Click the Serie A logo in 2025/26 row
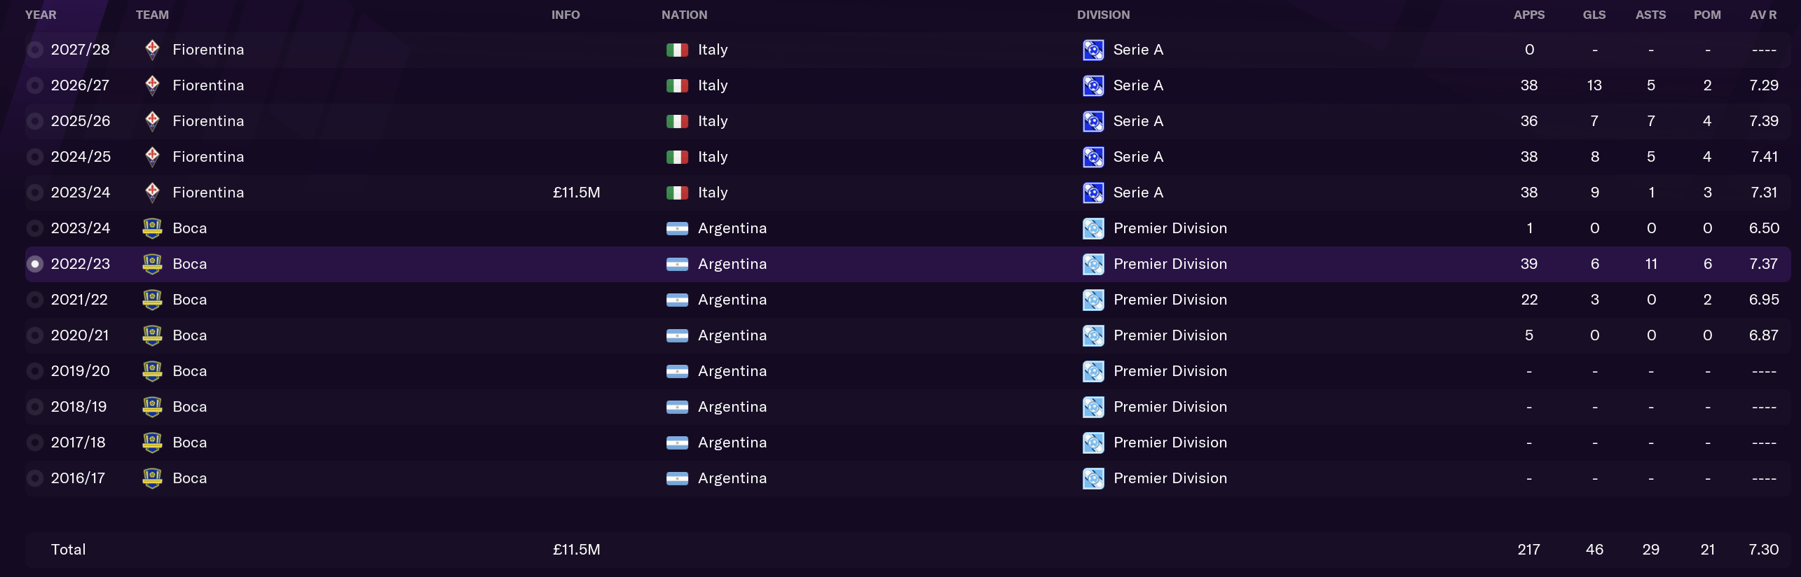Screen dimensions: 1801x577 (x=1093, y=121)
